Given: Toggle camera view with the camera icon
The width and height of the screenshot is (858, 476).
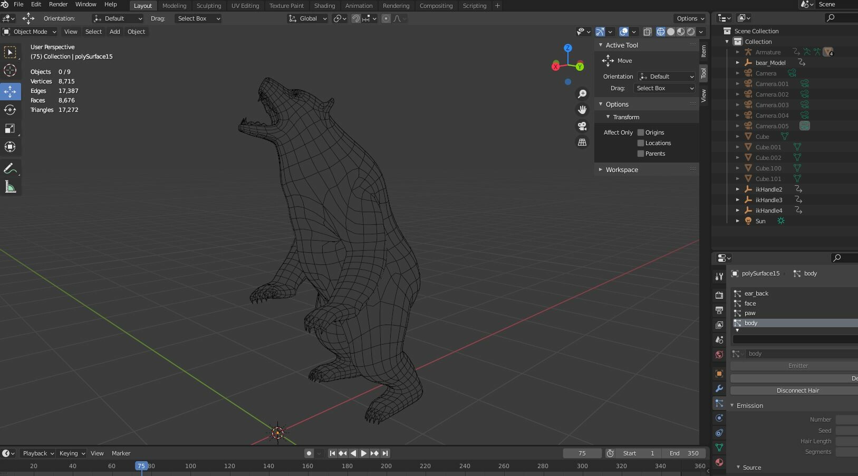Looking at the screenshot, I should click(582, 126).
